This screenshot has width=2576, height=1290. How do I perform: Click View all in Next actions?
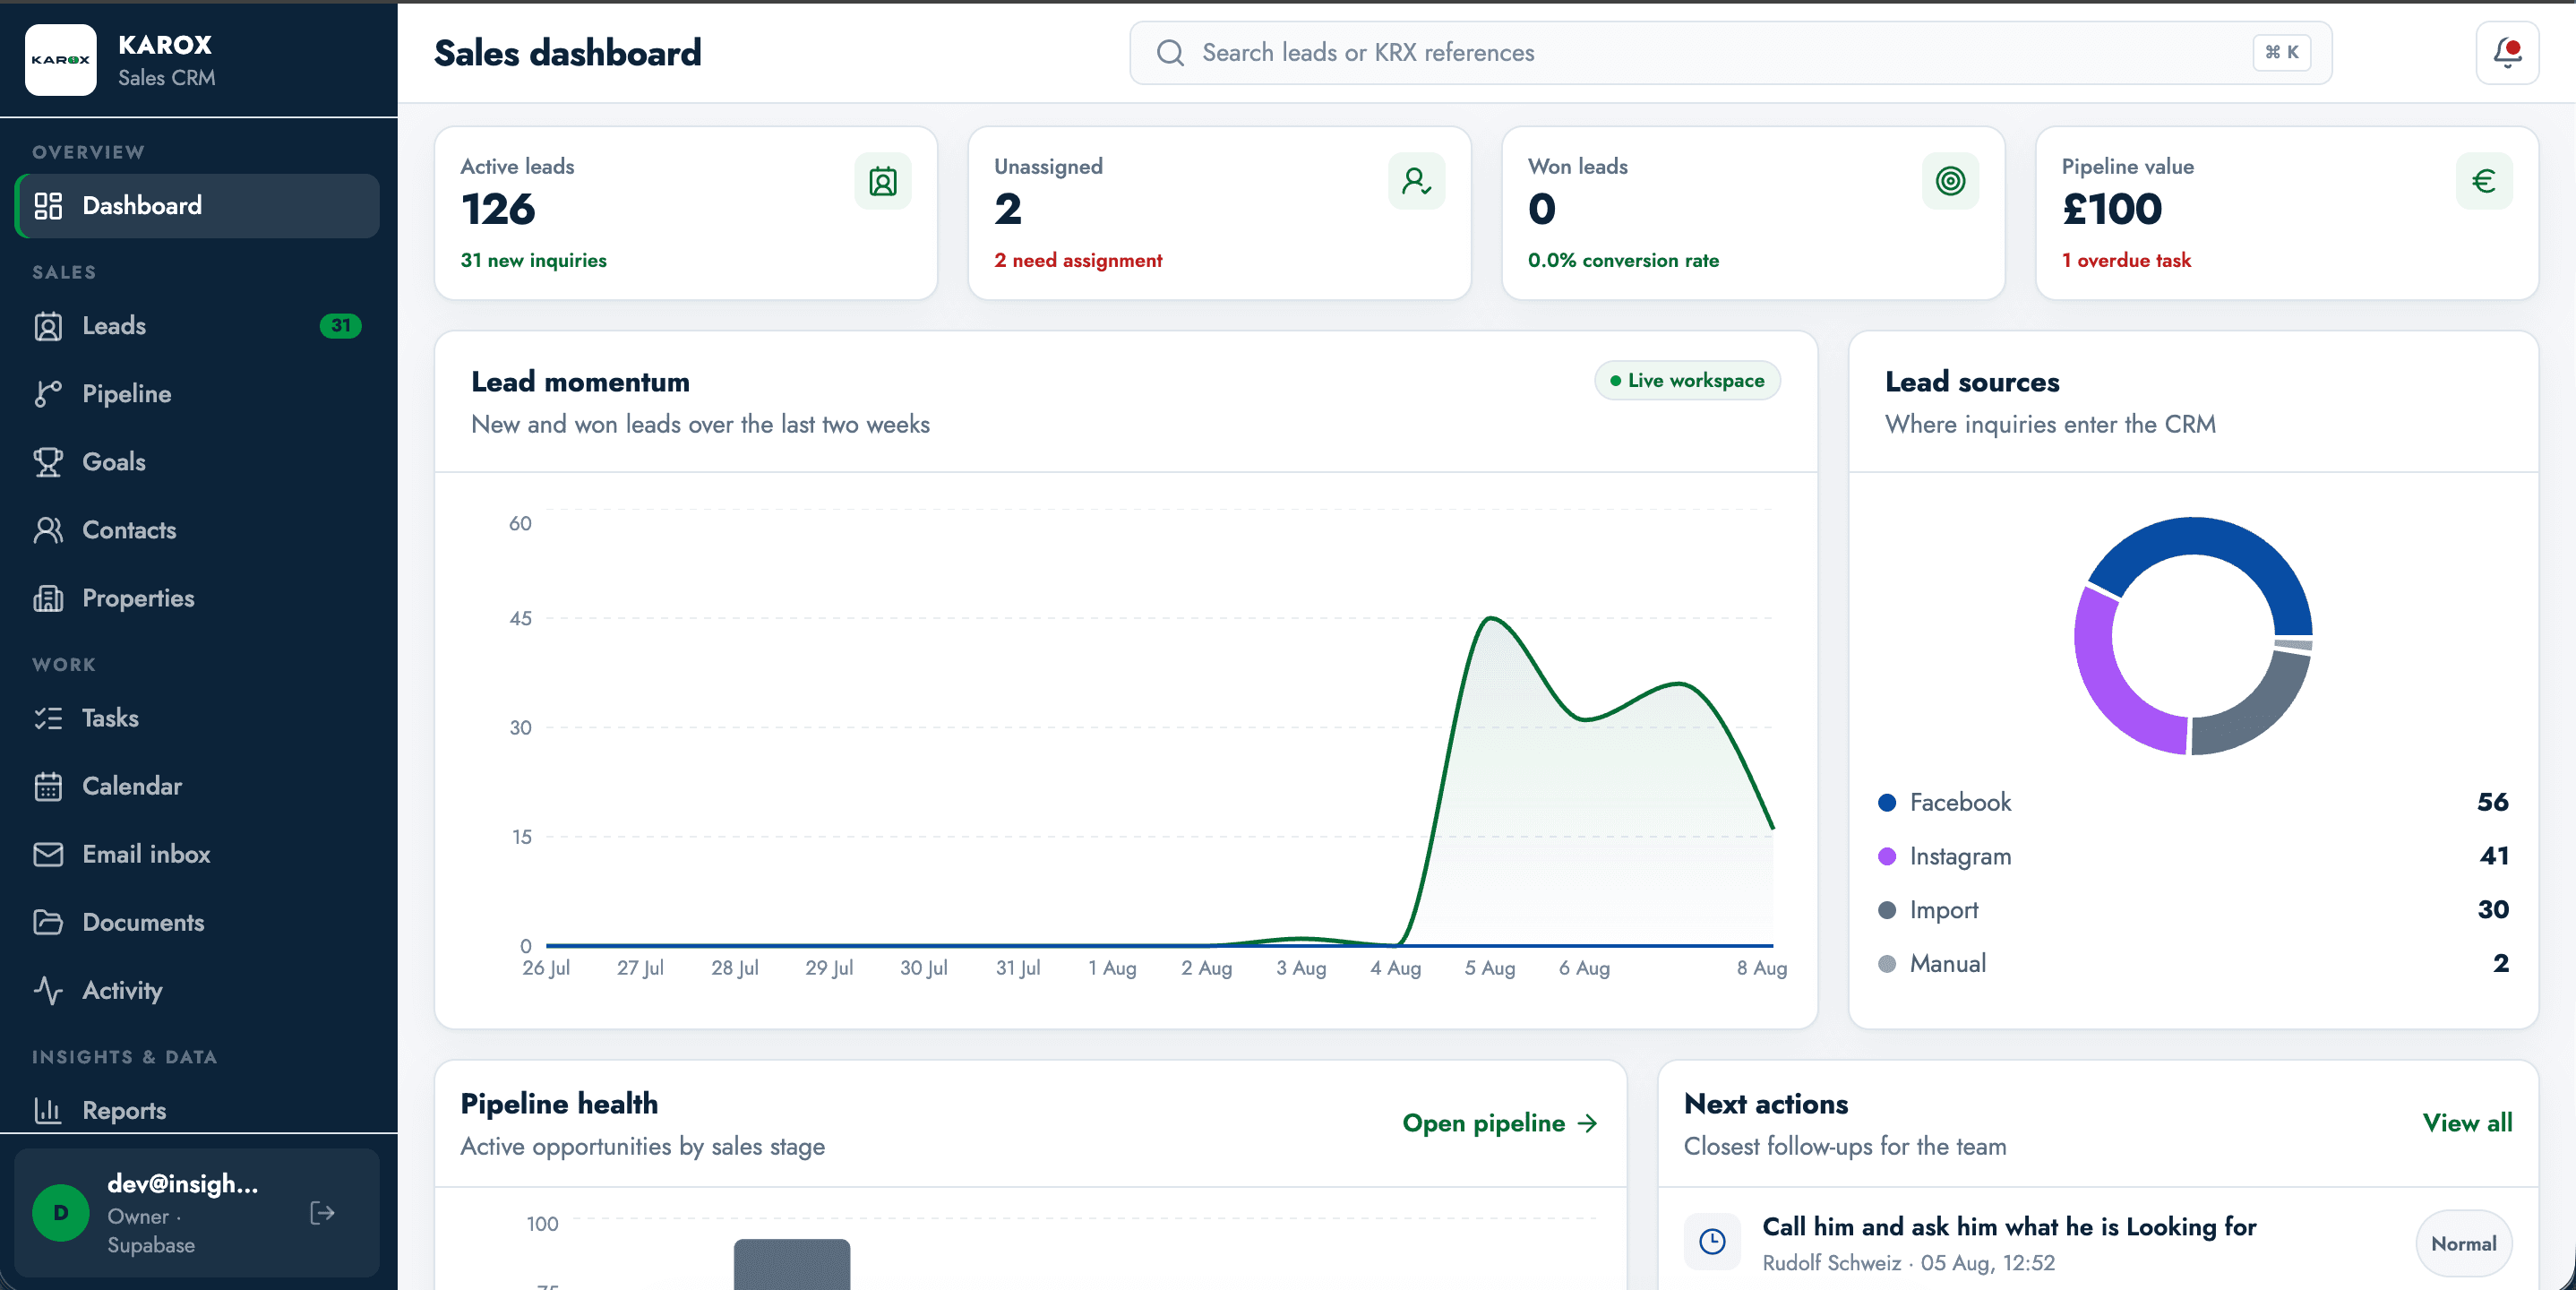2467,1123
